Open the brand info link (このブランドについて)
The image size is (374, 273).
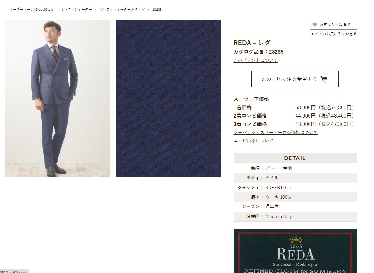[256, 60]
